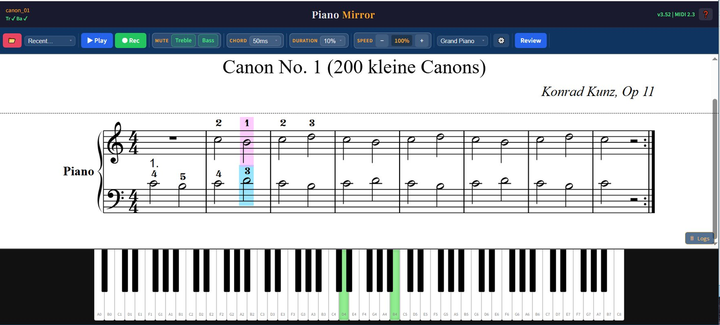Open the settings gear in the toolbar
720x325 pixels.
pyautogui.click(x=501, y=41)
